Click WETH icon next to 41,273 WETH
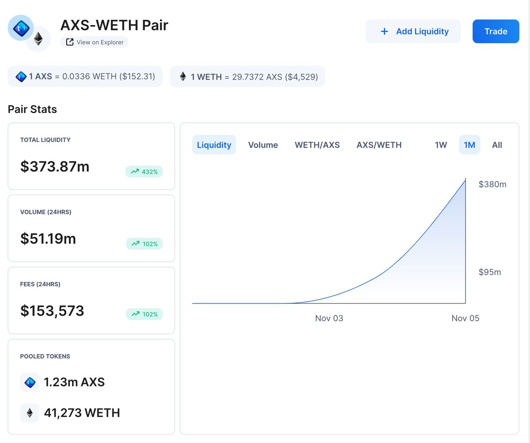The image size is (530, 443). click(x=30, y=413)
